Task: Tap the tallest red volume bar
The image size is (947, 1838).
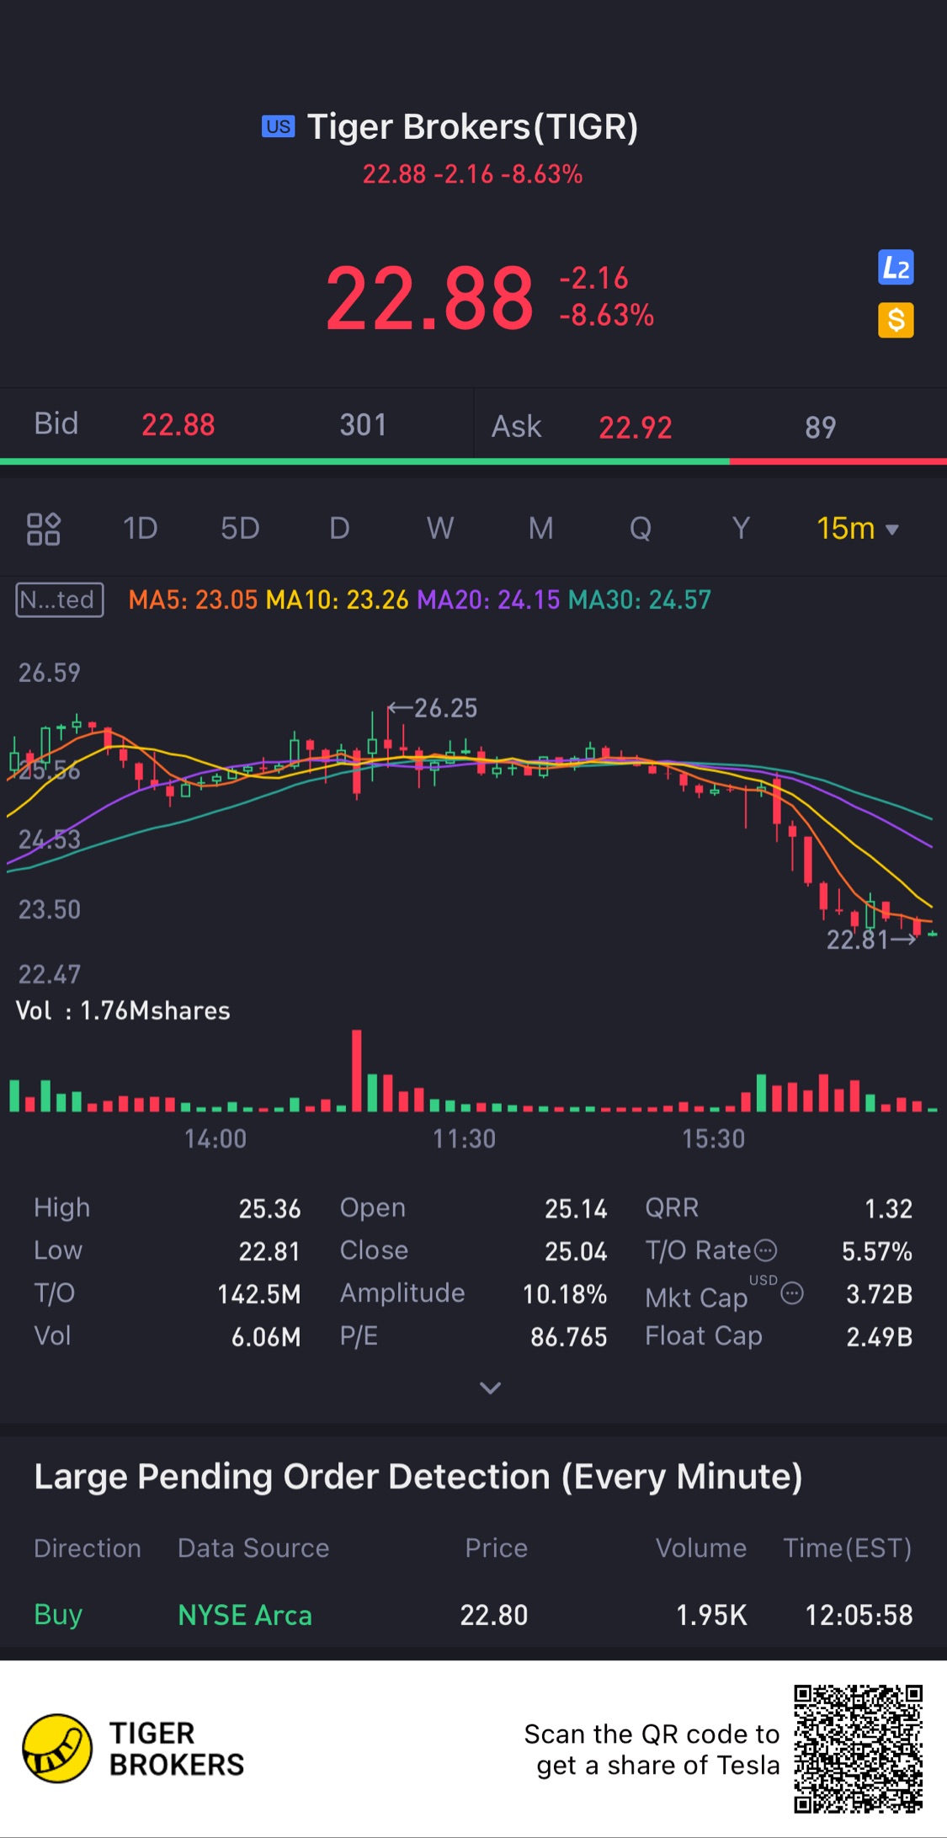Action: pos(357,1070)
